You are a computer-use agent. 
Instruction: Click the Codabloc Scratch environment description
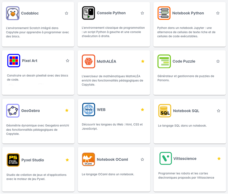click(x=38, y=32)
